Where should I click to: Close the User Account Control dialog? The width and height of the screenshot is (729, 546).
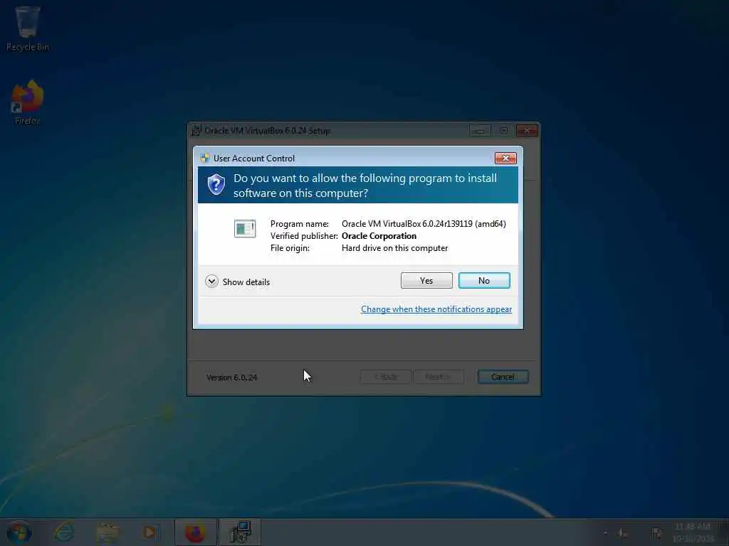point(505,159)
